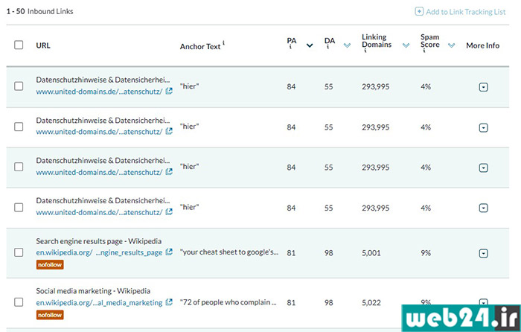
Task: Click the DA column header label
Action: pyautogui.click(x=329, y=41)
